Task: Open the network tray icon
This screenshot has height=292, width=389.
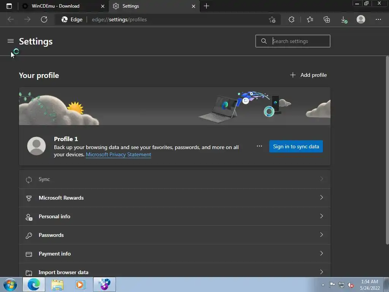Action: point(342,285)
